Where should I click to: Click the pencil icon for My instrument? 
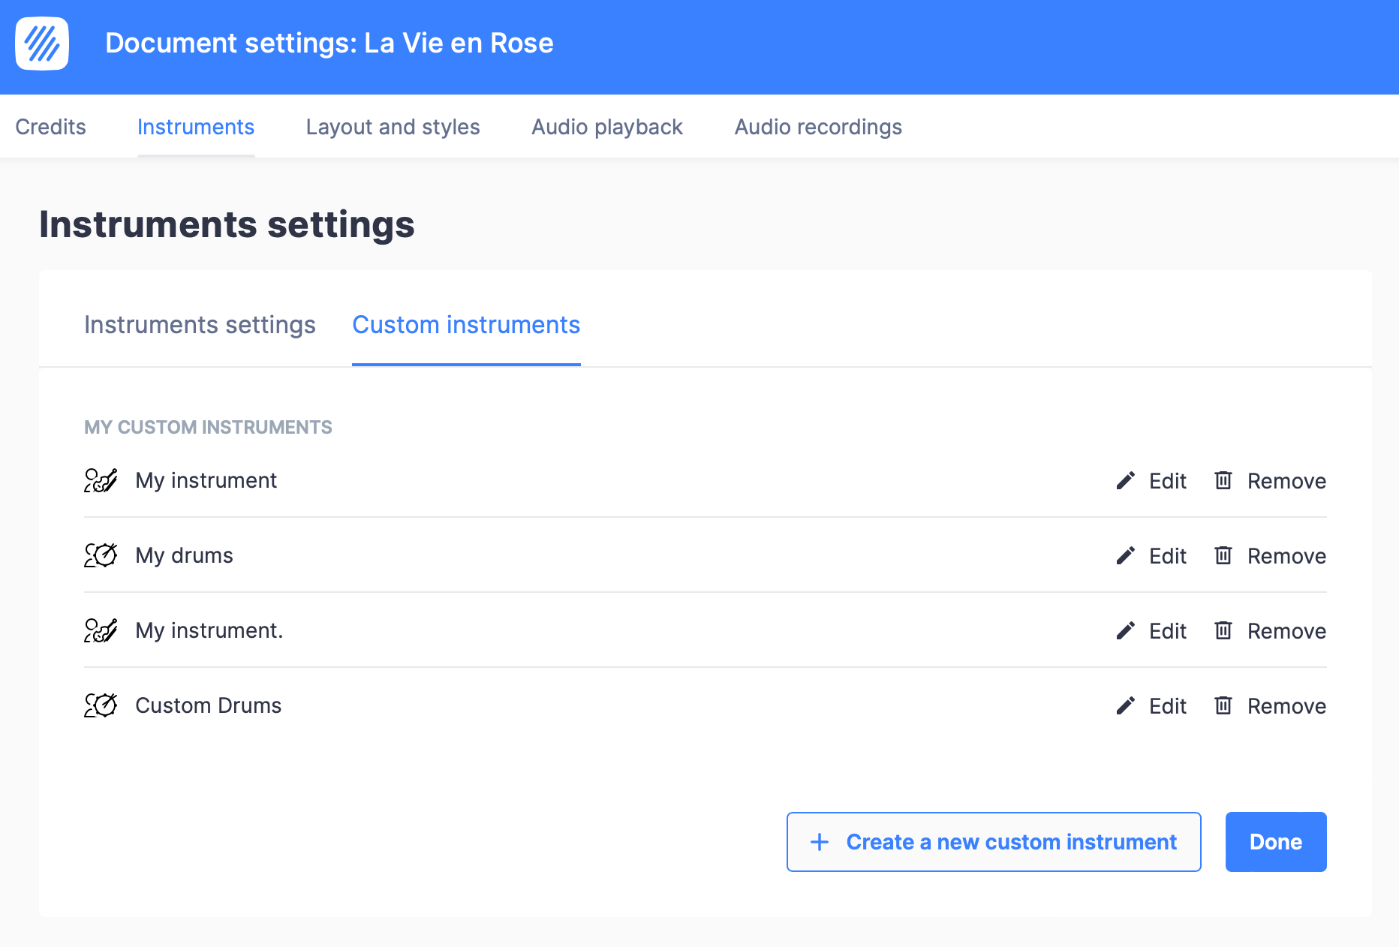(1125, 480)
